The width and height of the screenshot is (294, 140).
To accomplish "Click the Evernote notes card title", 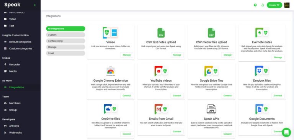I will tap(262, 42).
